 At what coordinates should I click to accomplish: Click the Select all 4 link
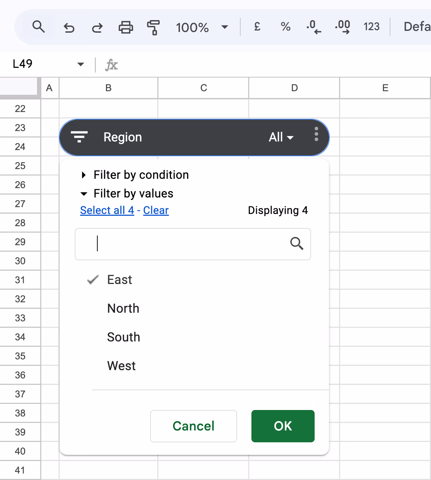point(107,210)
